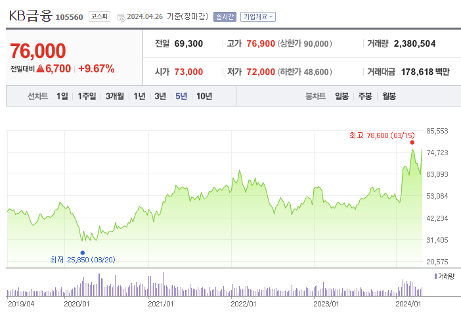The width and height of the screenshot is (461, 313).
Task: Open the 기업개요 dropdown
Action: tap(258, 17)
